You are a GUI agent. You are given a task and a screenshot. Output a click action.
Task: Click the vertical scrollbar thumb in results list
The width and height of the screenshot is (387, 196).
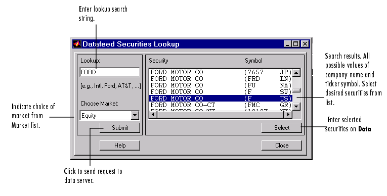pyautogui.click(x=296, y=90)
